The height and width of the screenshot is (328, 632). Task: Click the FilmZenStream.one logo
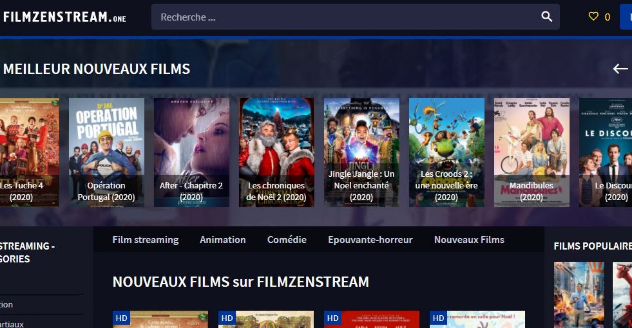click(x=64, y=17)
